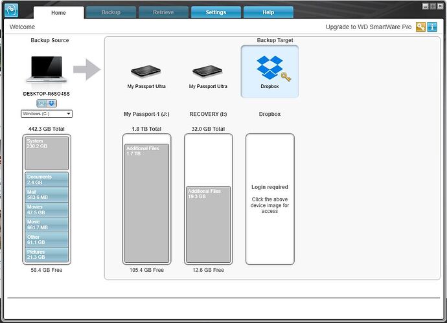Image resolution: width=447 pixels, height=323 pixels.
Task: Click the Music 661.7 MB category
Action: click(x=47, y=225)
